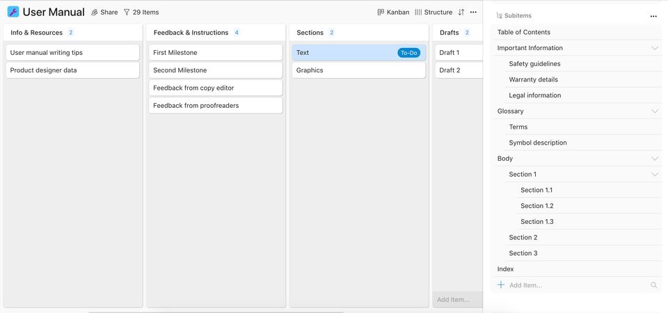Screen dimensions: 668x313
Task: Click the plus icon beside Add Item
Action: [x=501, y=285]
